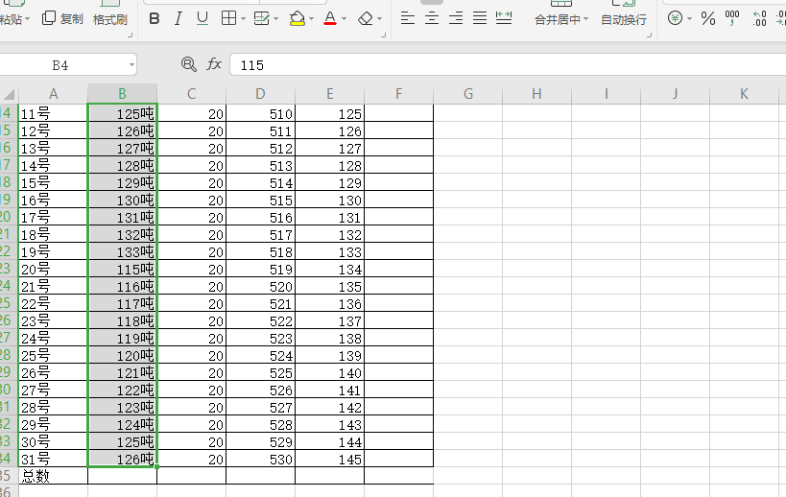
Task: Align text left
Action: (x=408, y=19)
